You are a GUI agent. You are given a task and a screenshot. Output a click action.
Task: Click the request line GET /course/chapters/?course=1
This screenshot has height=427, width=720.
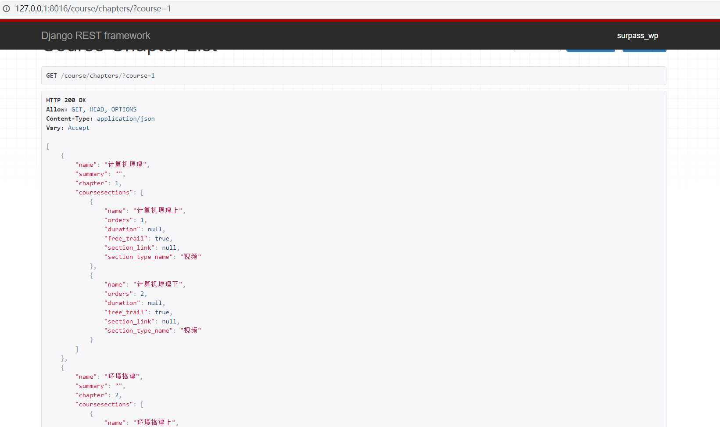coord(100,75)
